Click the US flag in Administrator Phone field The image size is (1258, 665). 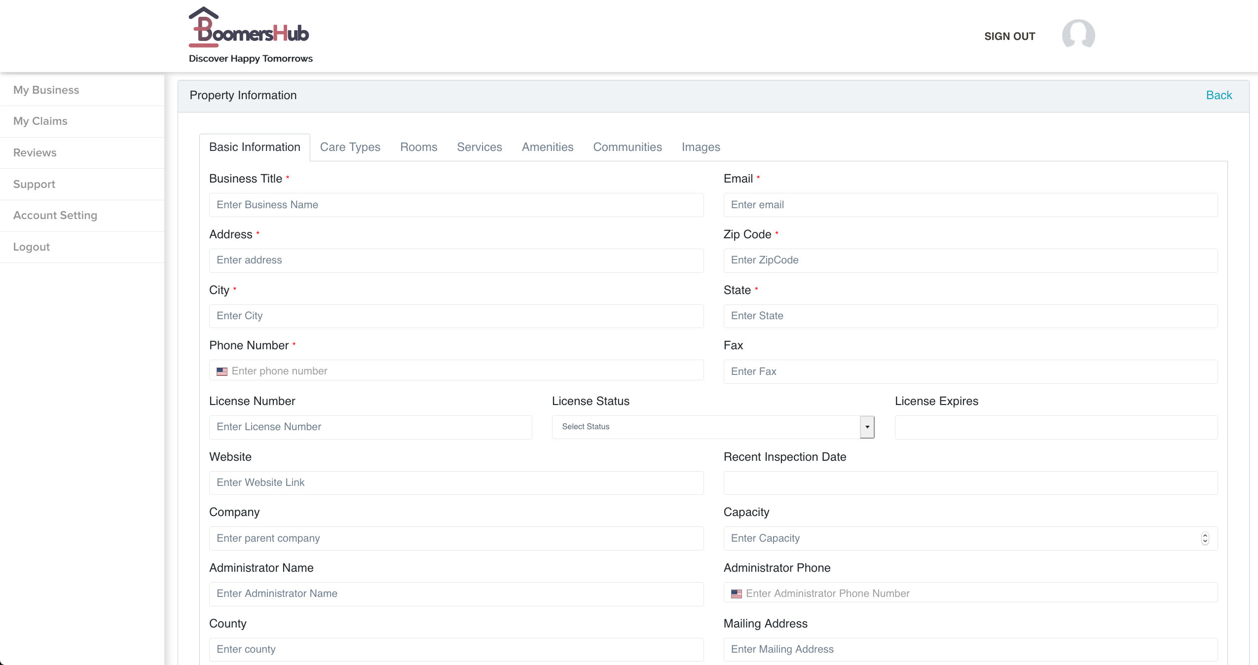[737, 594]
